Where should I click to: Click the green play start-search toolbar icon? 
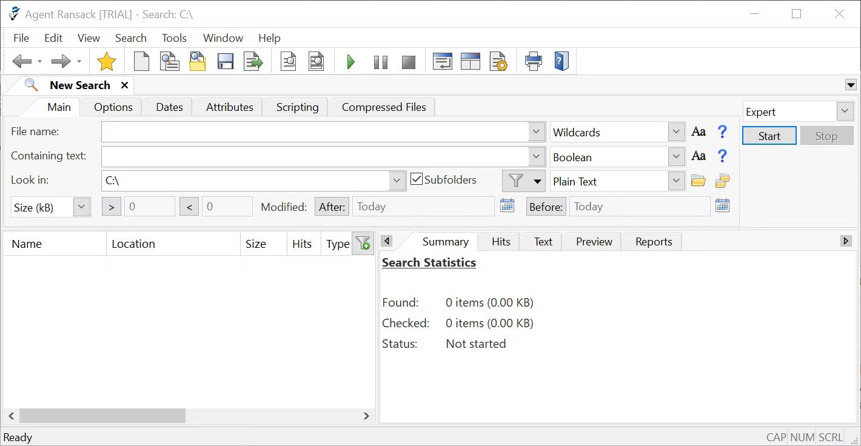[350, 62]
